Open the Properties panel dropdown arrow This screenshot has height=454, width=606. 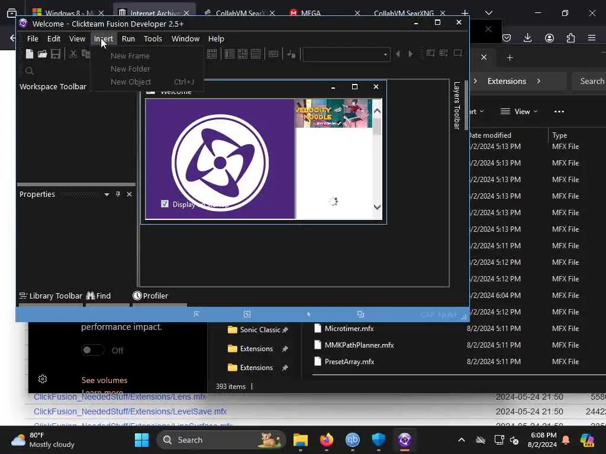[x=107, y=194]
